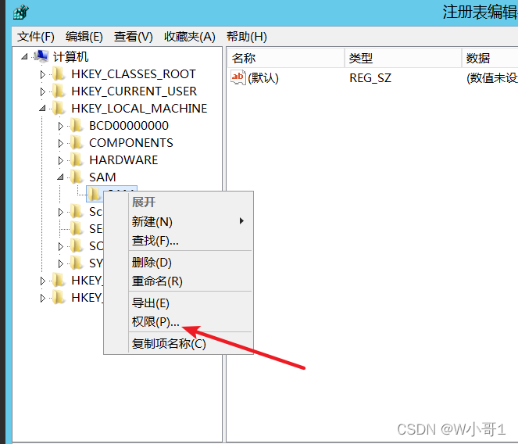This screenshot has width=518, height=444.
Task: Select COMPONENTS tree label
Action: 131,143
